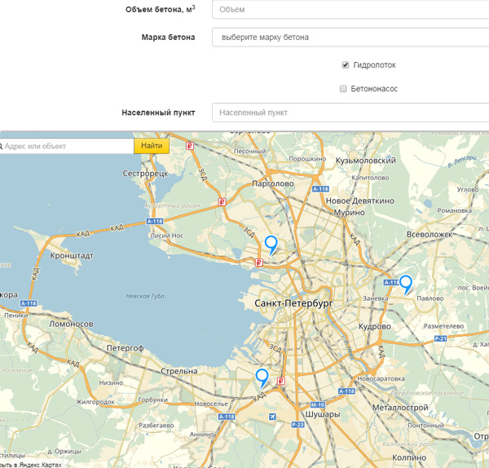The width and height of the screenshot is (489, 468).
Task: Click the toll ruble icon near southern КАД
Action: [281, 381]
